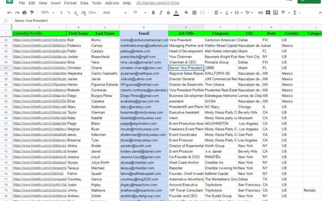Increase decimal places icon
The height and width of the screenshot is (201, 322).
83,13
